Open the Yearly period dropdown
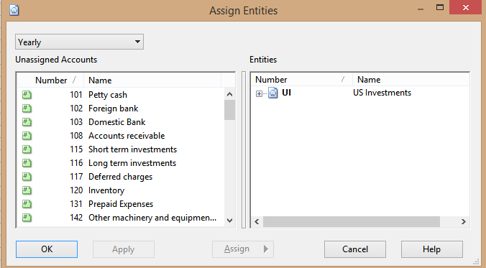Viewport: 486px width, 268px height. click(79, 42)
